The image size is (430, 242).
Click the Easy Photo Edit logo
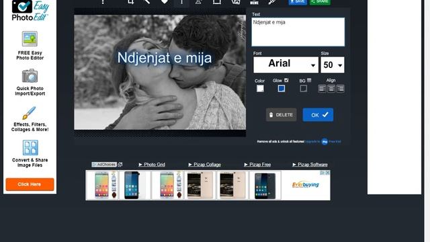[x=30, y=11]
